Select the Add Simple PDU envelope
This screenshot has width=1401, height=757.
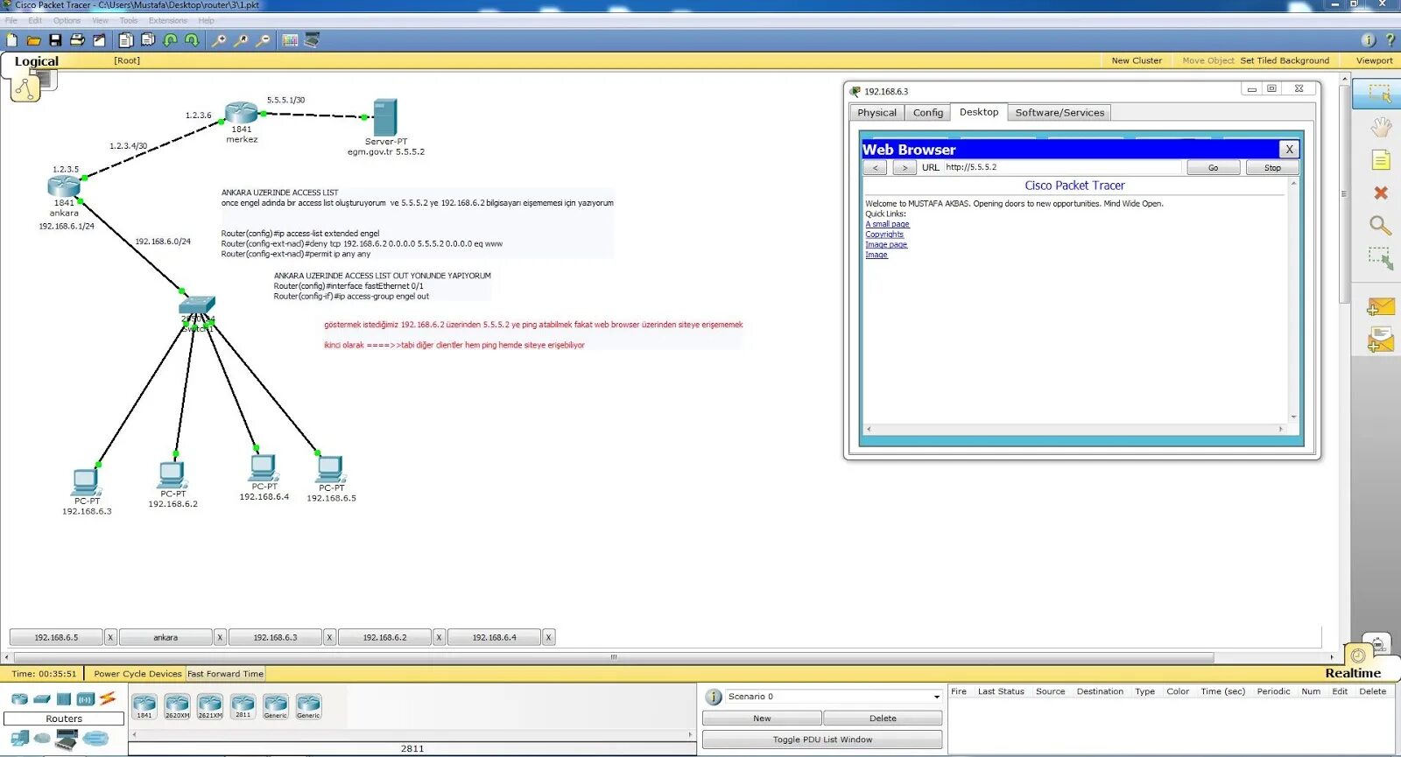tap(1380, 307)
